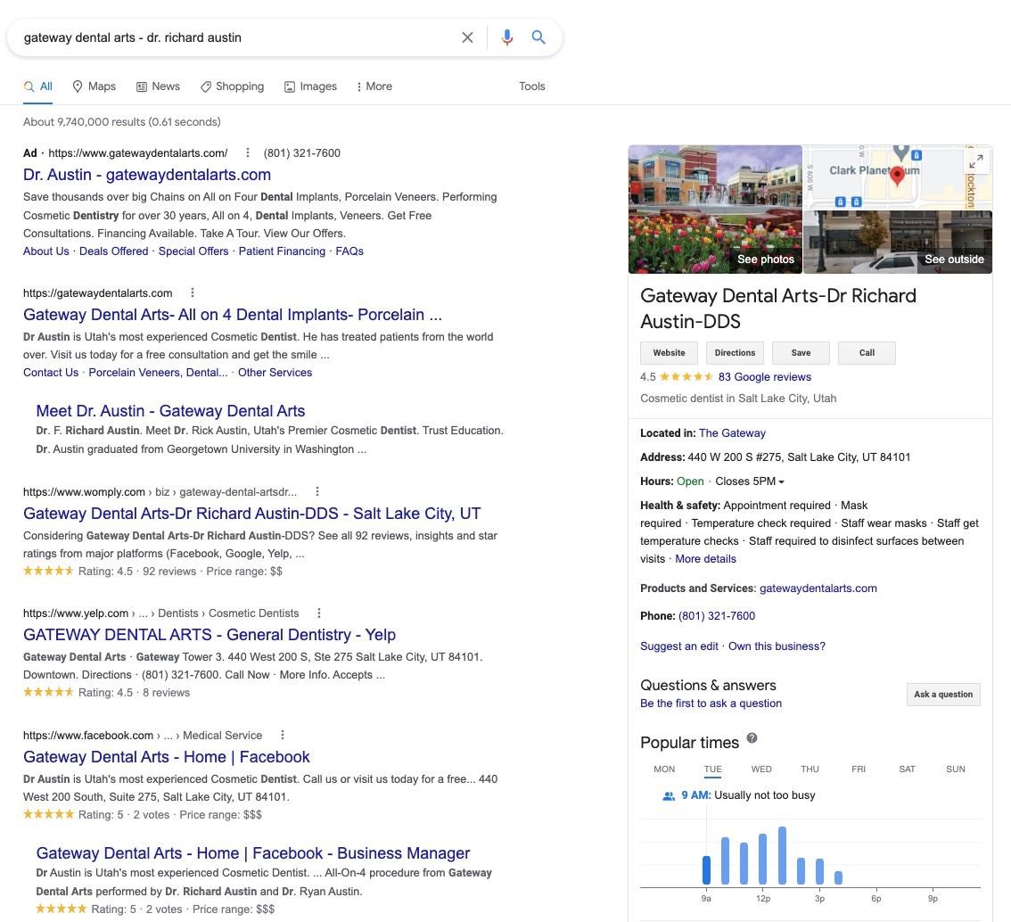This screenshot has width=1011, height=922.
Task: Open the 83 Google reviews link
Action: 765,377
